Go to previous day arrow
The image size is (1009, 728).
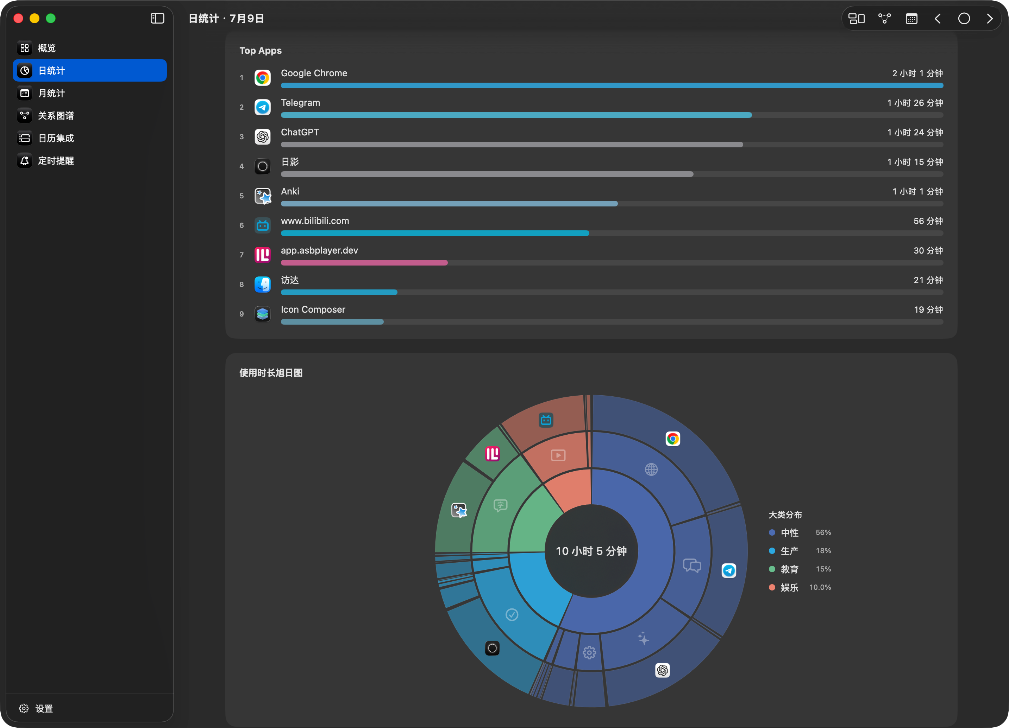coord(938,19)
